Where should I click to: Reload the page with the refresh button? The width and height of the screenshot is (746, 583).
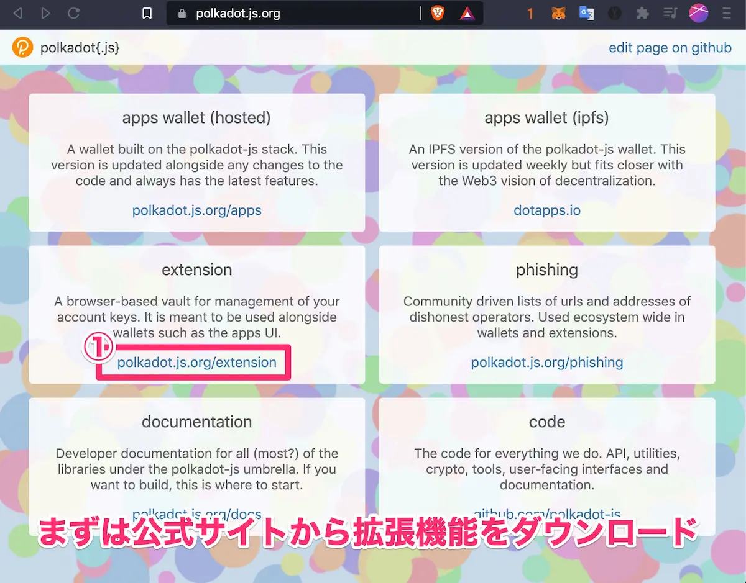pyautogui.click(x=73, y=13)
